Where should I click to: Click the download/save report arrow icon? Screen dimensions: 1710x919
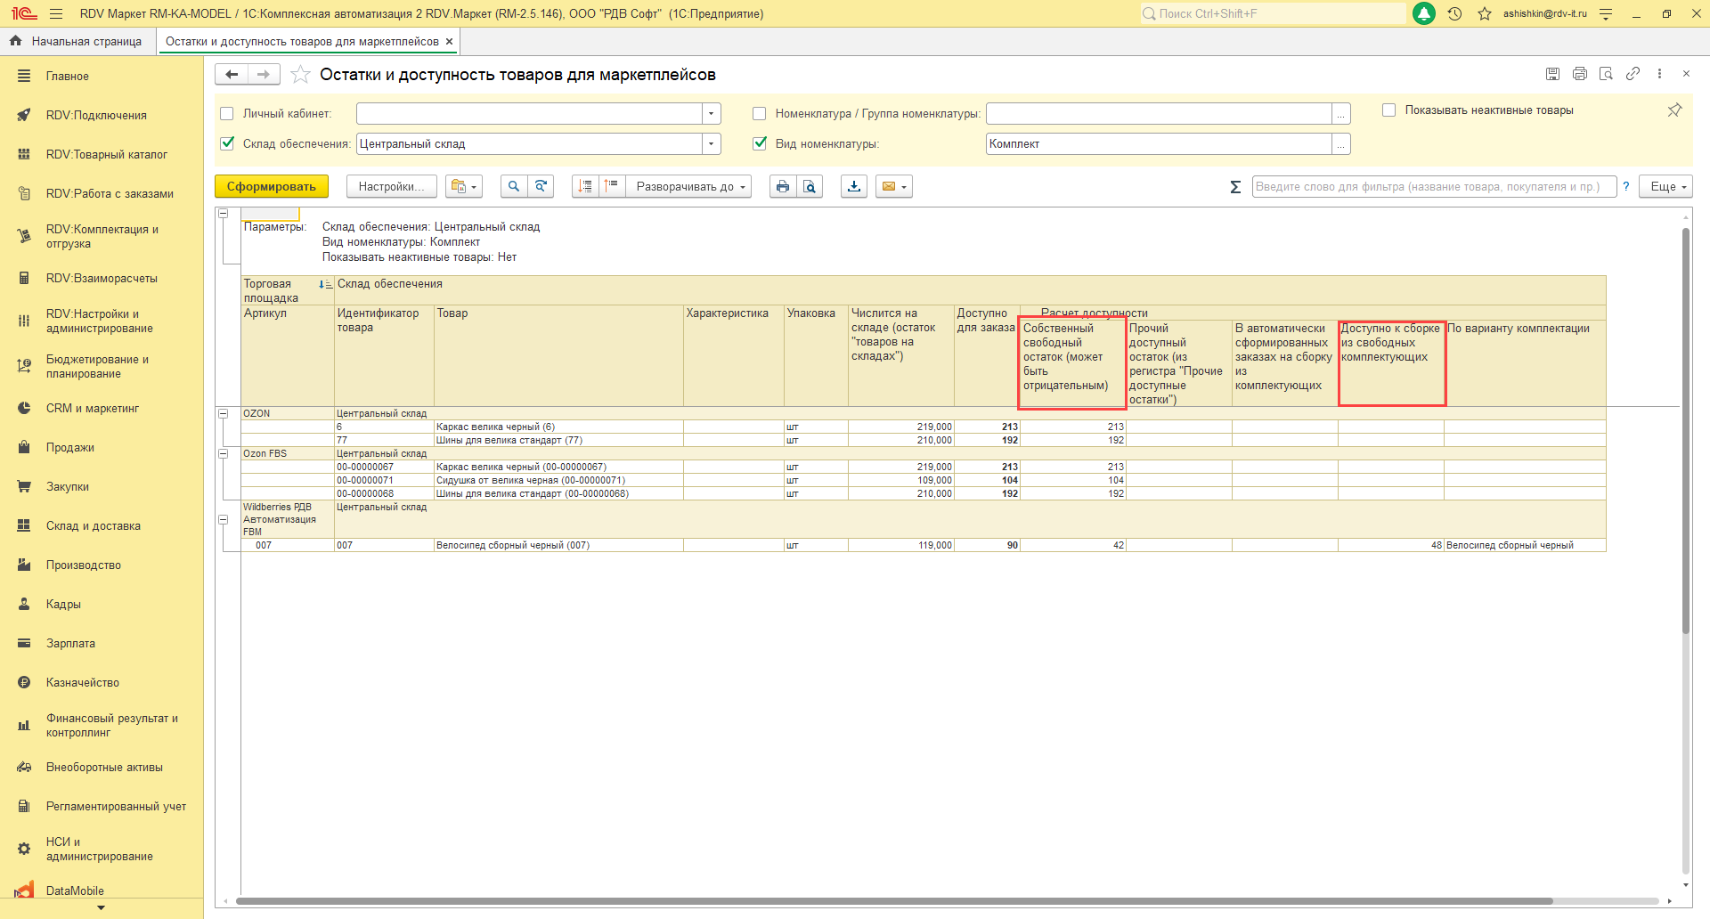(x=854, y=186)
